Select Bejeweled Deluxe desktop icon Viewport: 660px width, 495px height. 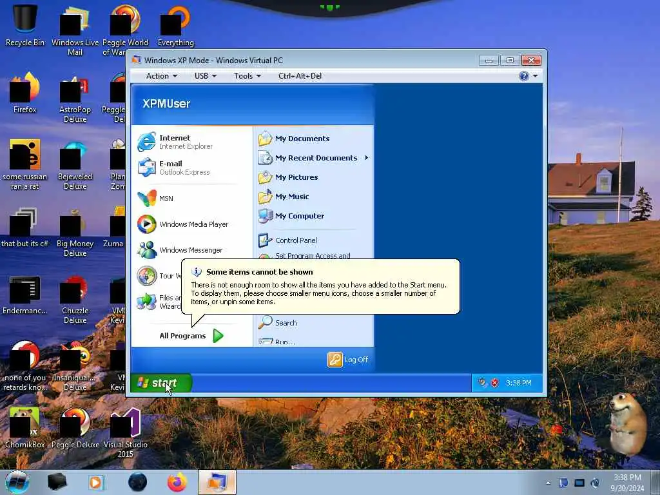[75, 165]
